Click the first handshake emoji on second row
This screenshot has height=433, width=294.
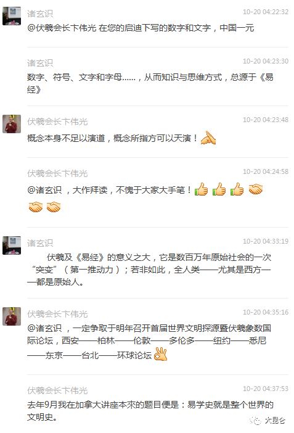click(x=36, y=207)
